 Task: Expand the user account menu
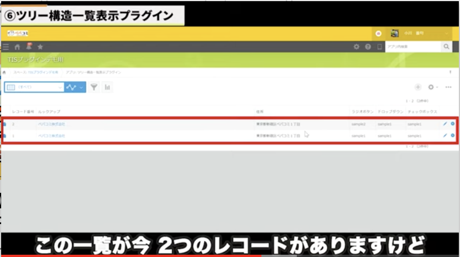point(447,34)
